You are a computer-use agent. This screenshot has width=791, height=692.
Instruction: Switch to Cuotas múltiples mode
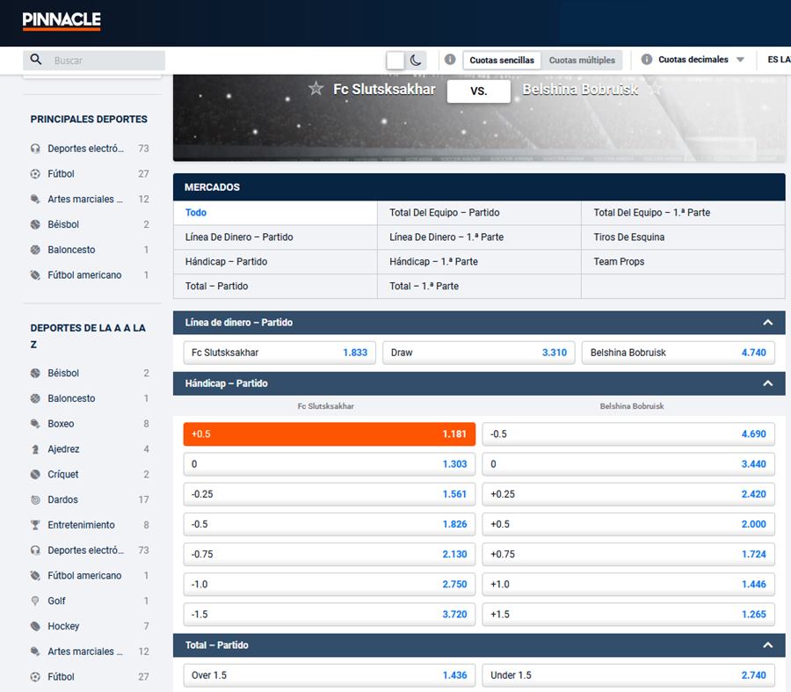pyautogui.click(x=582, y=60)
